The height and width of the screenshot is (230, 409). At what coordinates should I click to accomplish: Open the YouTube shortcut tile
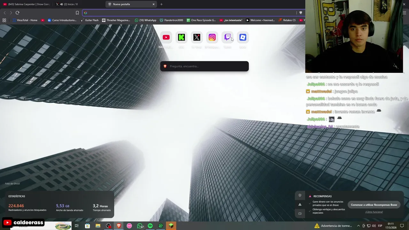pos(166,37)
